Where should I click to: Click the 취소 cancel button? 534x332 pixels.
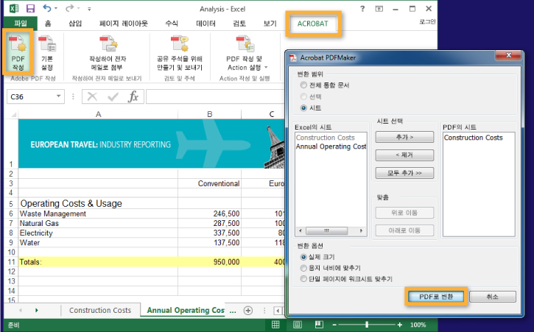pos(493,297)
